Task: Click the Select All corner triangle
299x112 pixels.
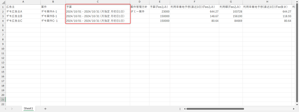Action: pyautogui.click(x=3, y=2)
